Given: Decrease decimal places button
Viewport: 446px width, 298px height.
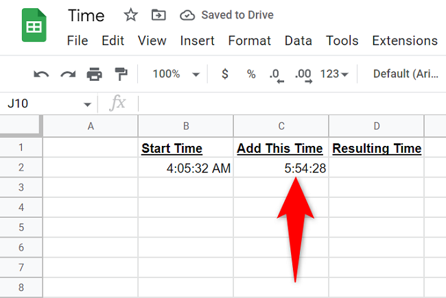Looking at the screenshot, I should pos(276,74).
